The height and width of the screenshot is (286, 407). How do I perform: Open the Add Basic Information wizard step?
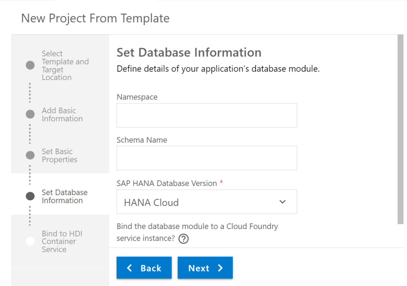(62, 114)
